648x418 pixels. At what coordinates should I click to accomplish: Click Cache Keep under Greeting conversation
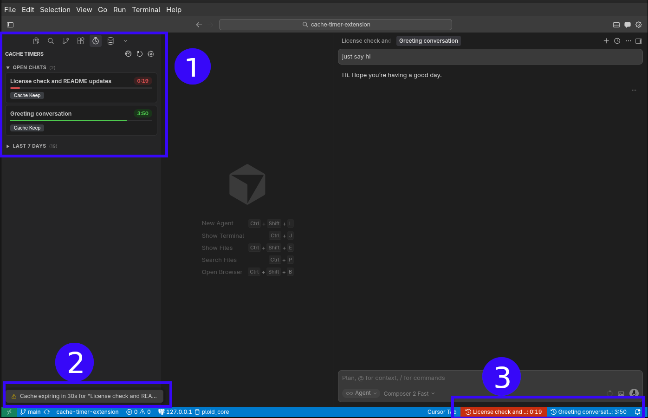pos(27,128)
